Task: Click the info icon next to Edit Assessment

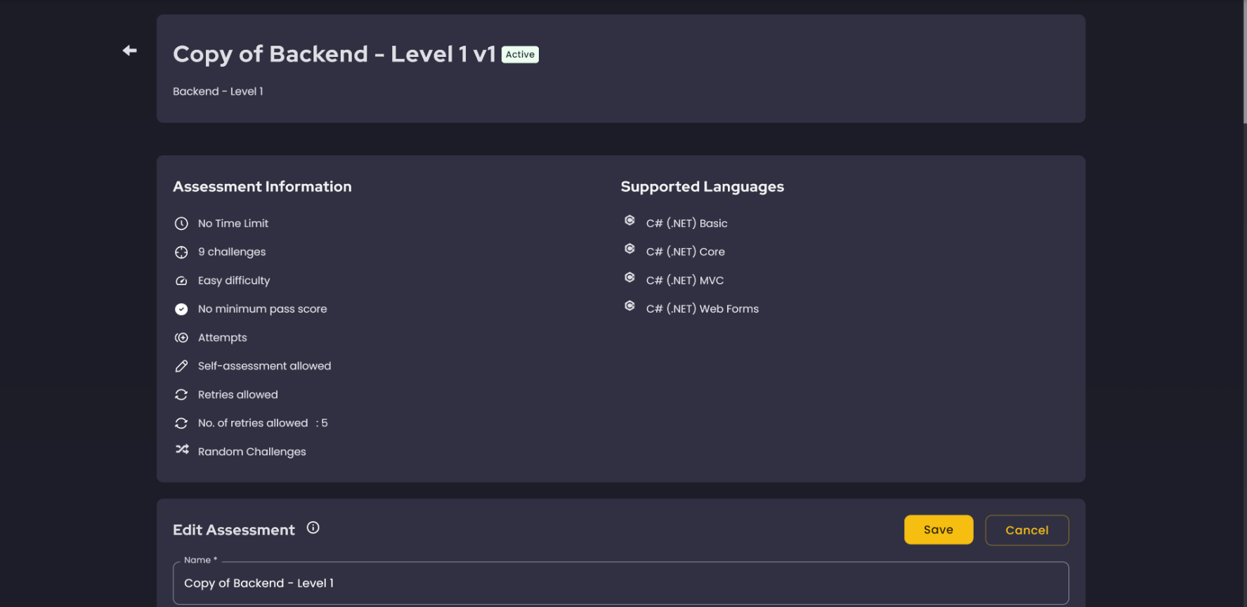Action: 313,528
